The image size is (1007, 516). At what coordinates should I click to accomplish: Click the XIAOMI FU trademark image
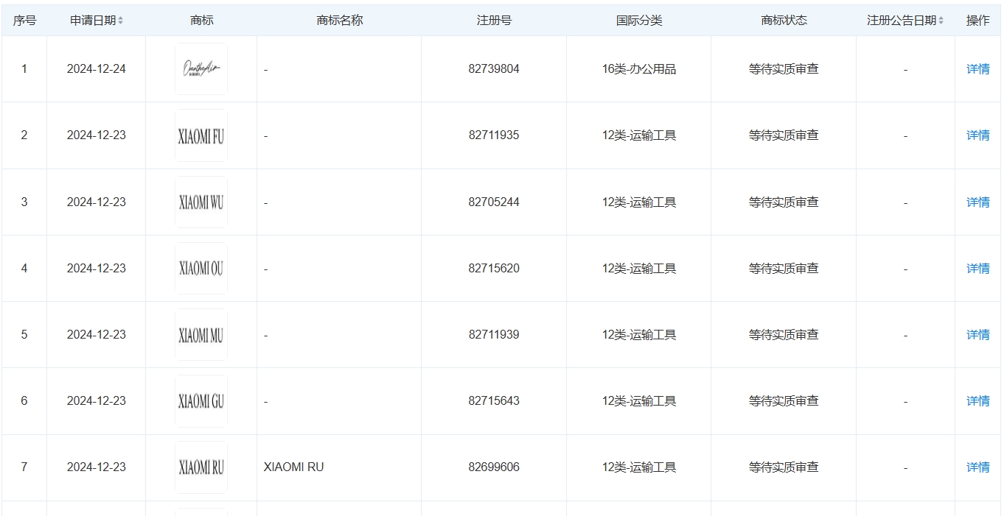pyautogui.click(x=201, y=135)
